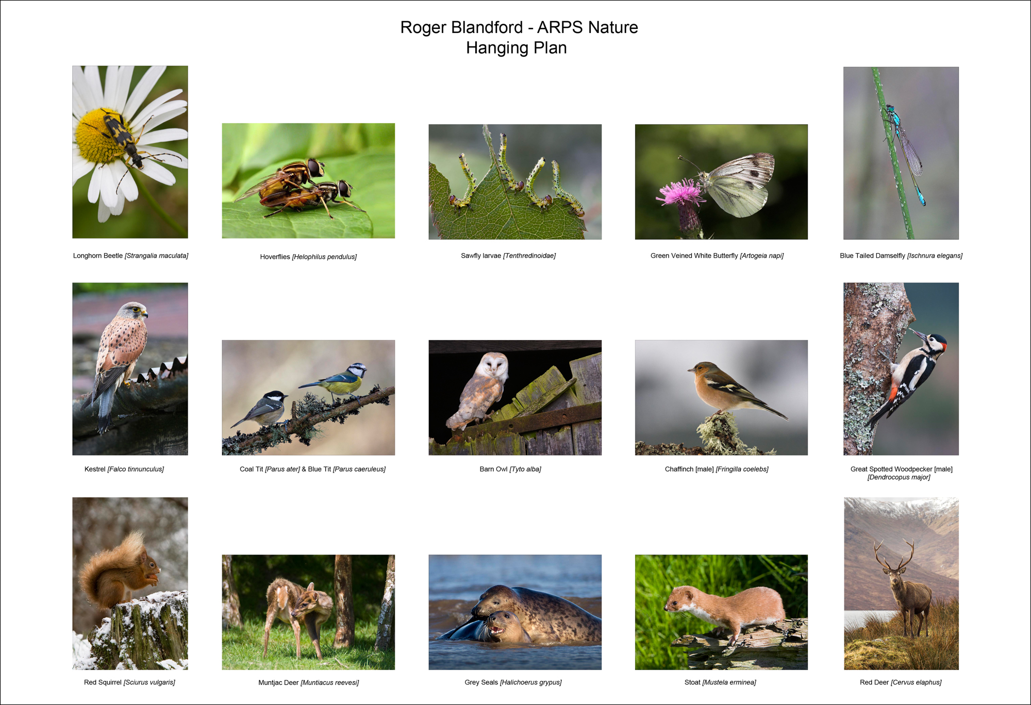1031x705 pixels.
Task: Open the Great Spotted Woodpecker image
Action: click(x=901, y=368)
